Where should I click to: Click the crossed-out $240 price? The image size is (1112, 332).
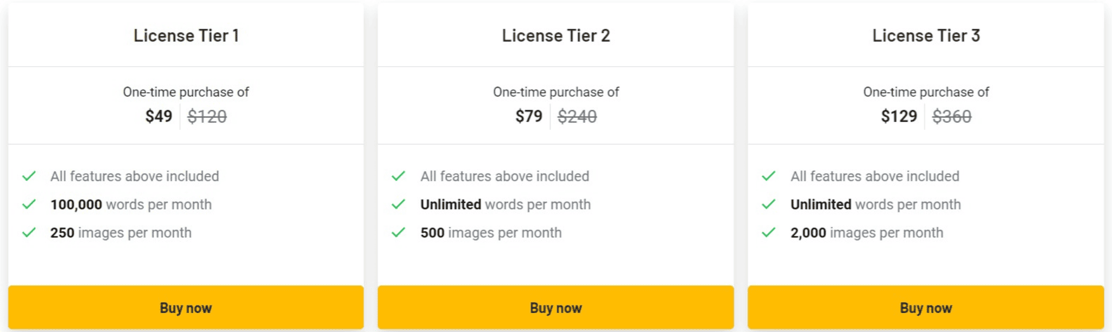(577, 116)
